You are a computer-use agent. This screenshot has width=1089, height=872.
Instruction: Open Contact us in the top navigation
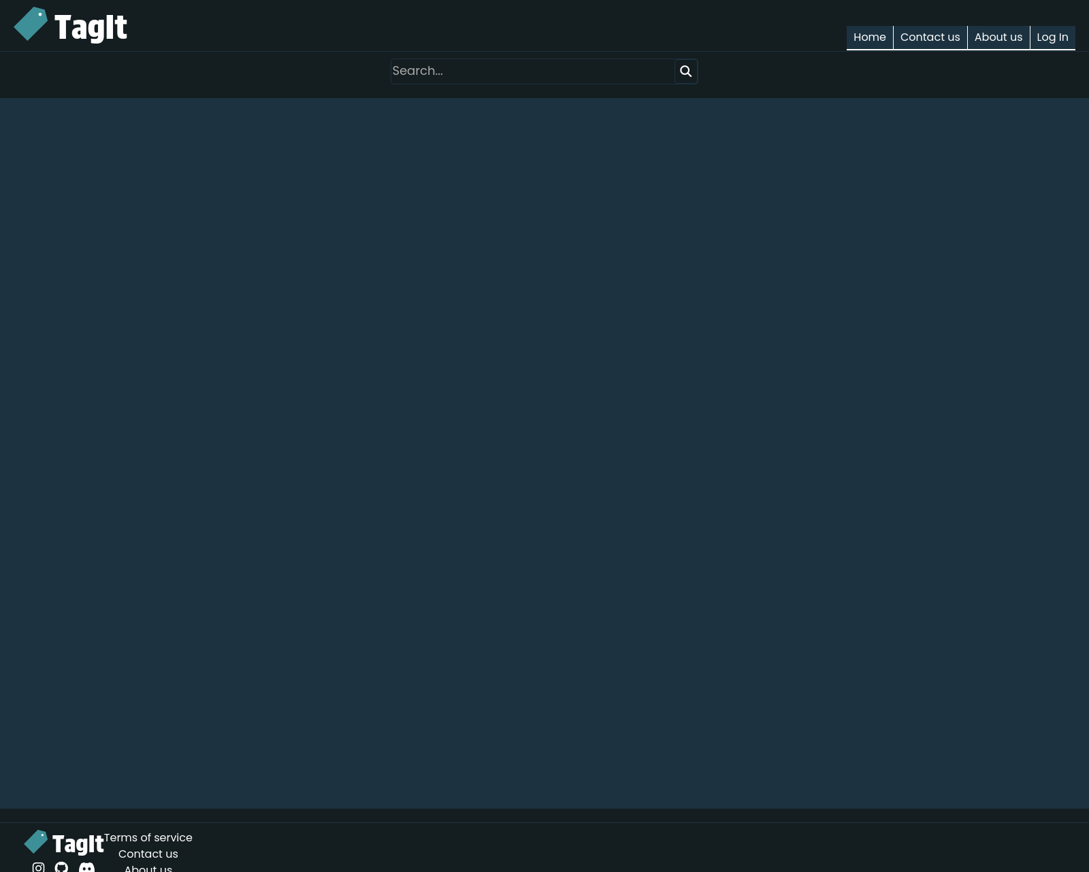point(930,37)
